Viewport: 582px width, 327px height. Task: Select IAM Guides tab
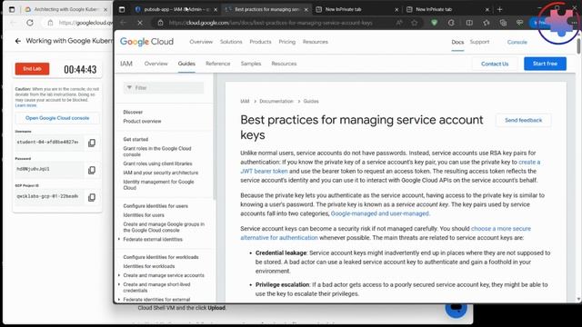(186, 64)
